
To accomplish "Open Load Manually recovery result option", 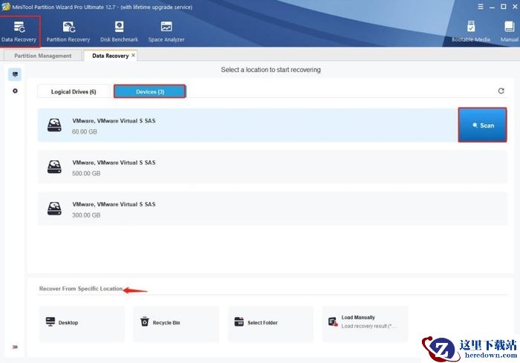I will point(365,324).
